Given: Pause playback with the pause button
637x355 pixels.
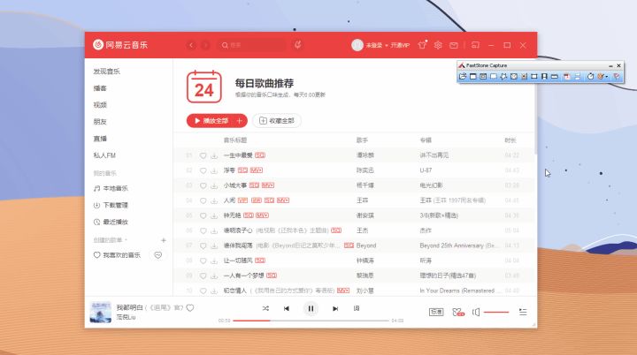Looking at the screenshot, I should pyautogui.click(x=311, y=308).
